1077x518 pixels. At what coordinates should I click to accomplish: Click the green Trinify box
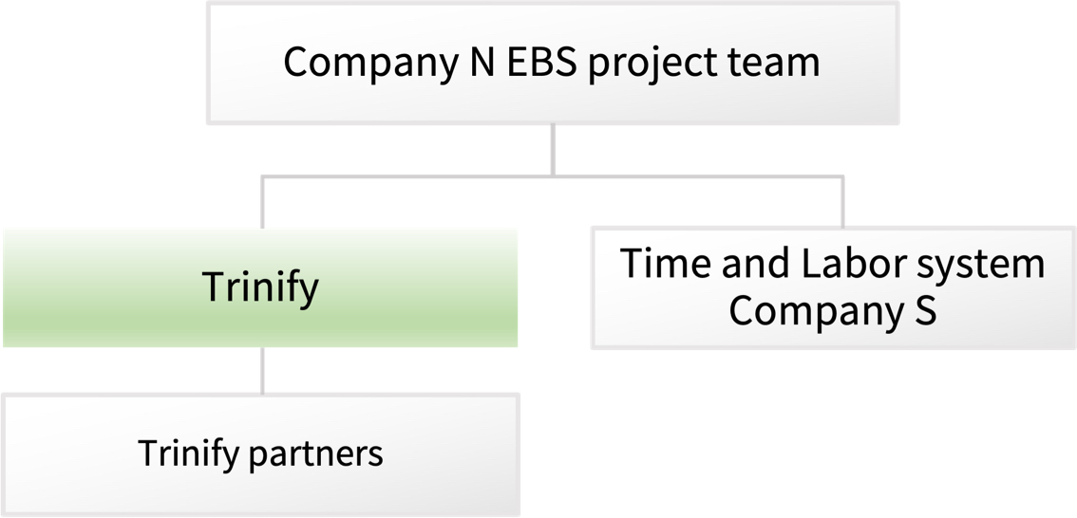click(x=260, y=287)
